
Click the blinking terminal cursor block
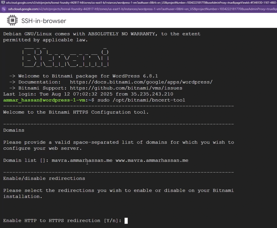[126, 221]
